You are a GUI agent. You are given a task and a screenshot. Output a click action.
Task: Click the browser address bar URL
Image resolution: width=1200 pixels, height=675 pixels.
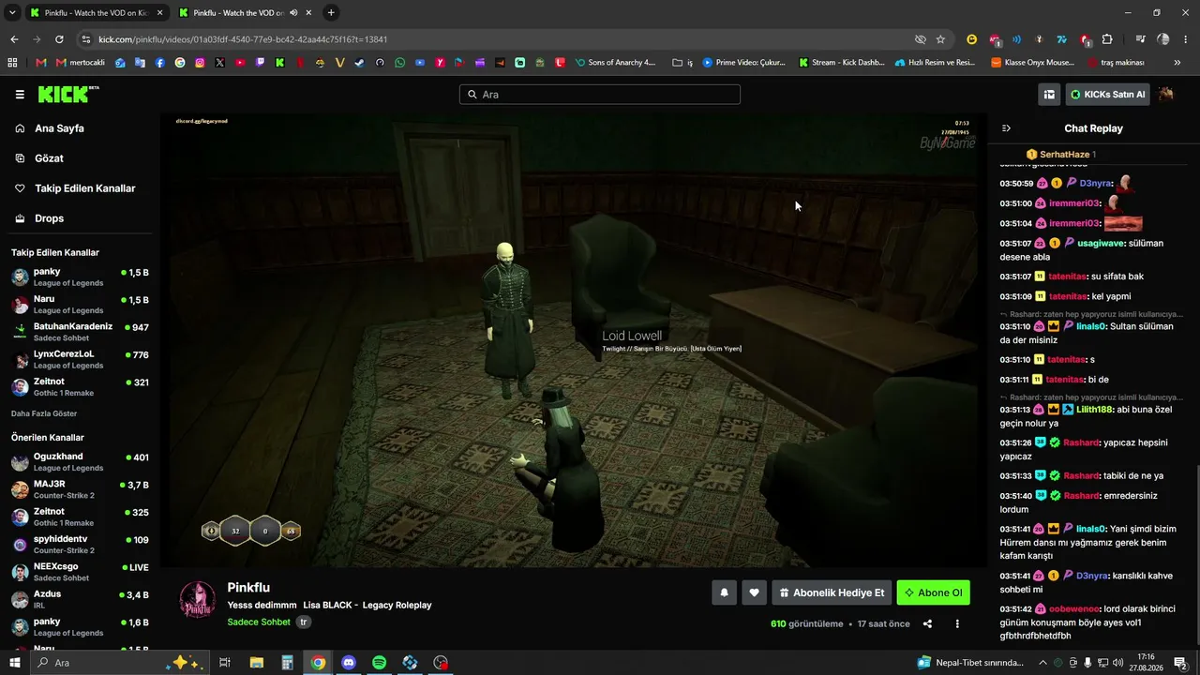(243, 39)
